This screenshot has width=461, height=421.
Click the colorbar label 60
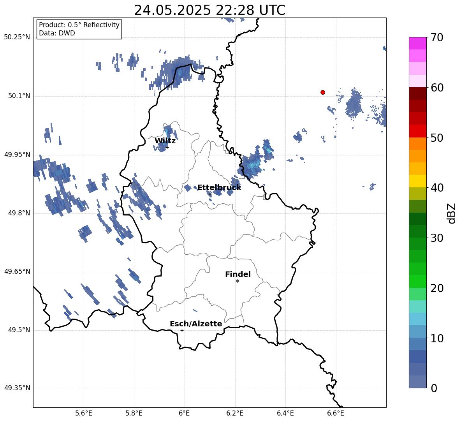click(437, 88)
